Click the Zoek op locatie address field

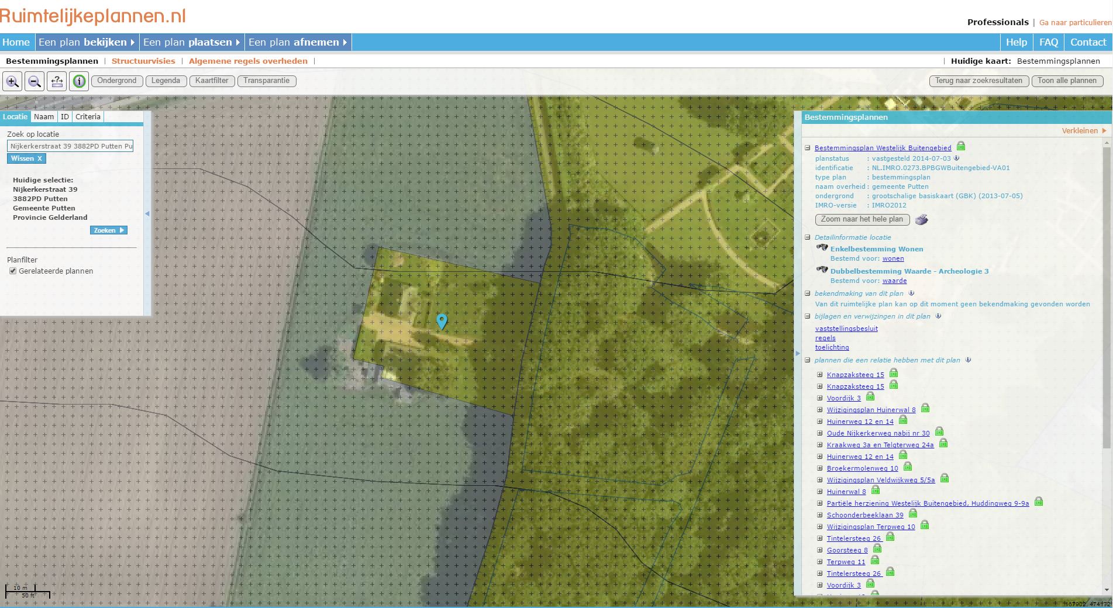click(x=70, y=146)
